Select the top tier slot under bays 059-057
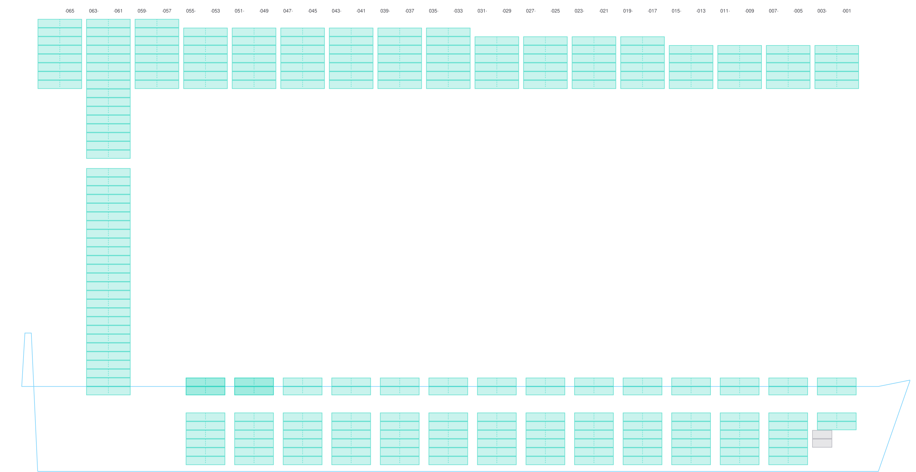Viewport: 916px width, 472px height. 157,23
